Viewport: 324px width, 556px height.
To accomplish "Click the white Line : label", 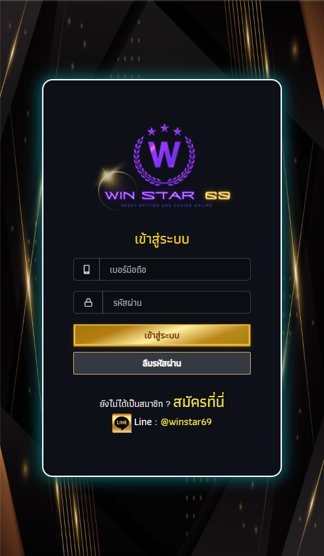I will point(146,422).
